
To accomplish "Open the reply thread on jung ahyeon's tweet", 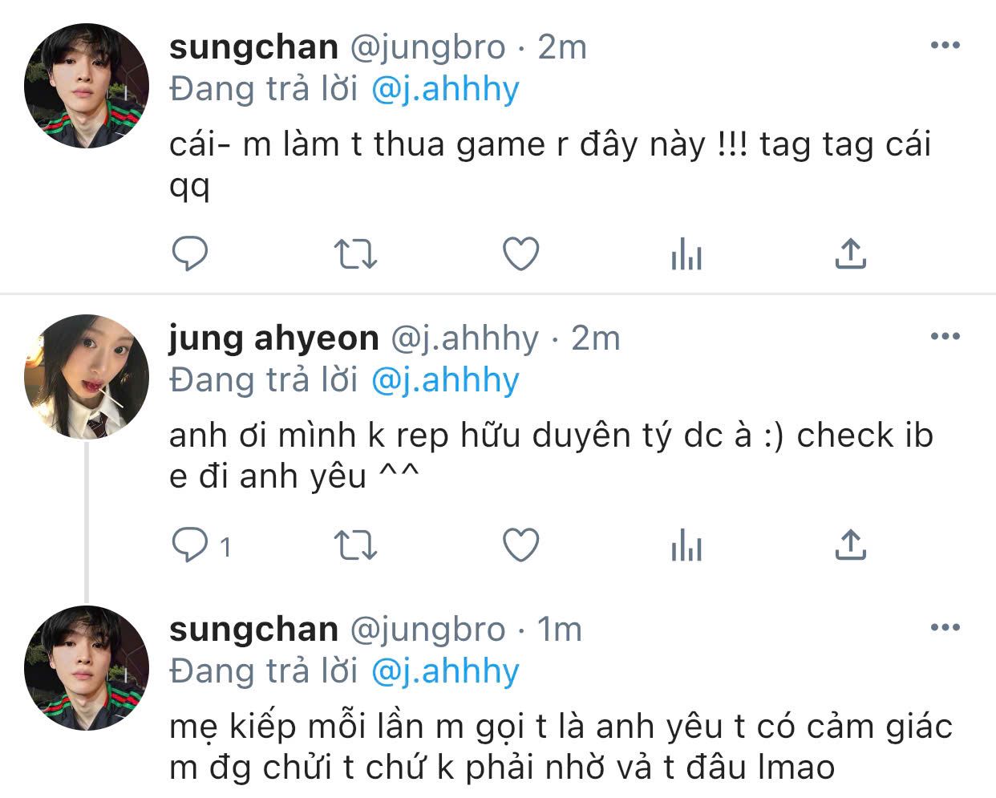I will 201,547.
